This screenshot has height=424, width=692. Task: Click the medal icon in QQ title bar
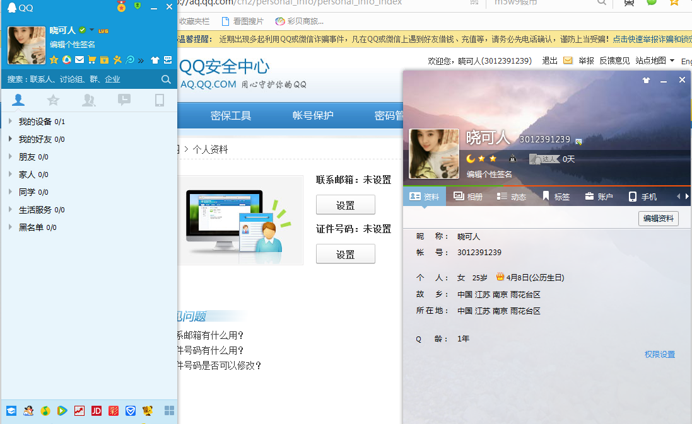click(x=121, y=6)
